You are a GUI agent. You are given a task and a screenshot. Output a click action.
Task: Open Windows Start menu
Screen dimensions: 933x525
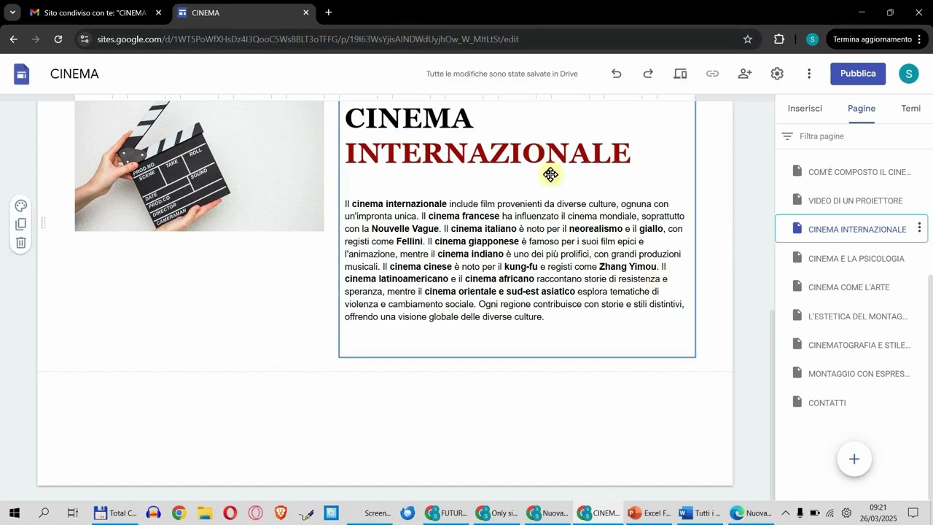pyautogui.click(x=14, y=513)
